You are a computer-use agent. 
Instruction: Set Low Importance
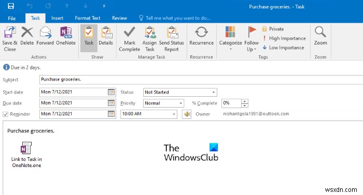[283, 48]
